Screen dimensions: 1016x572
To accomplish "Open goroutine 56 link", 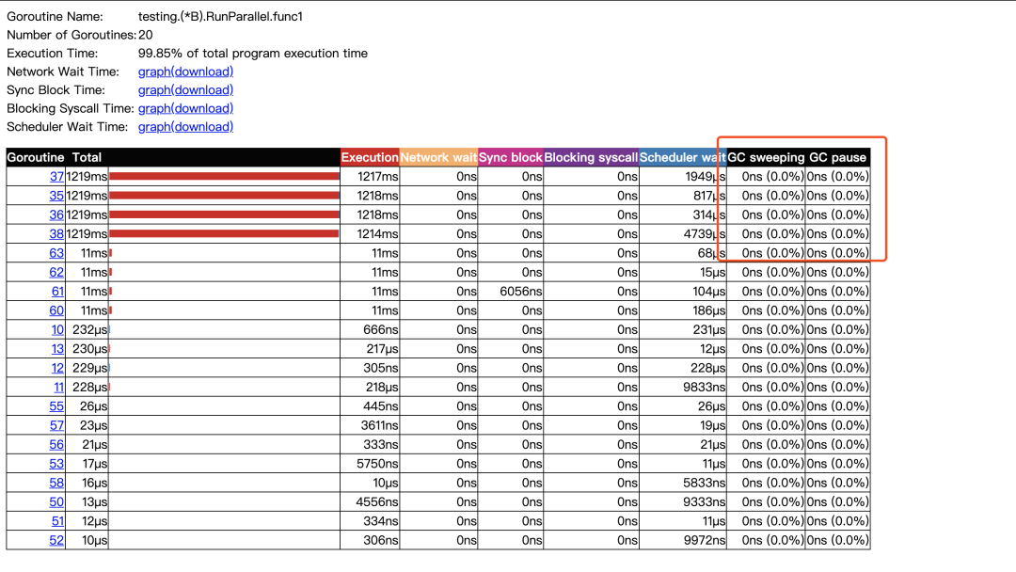I will click(57, 444).
